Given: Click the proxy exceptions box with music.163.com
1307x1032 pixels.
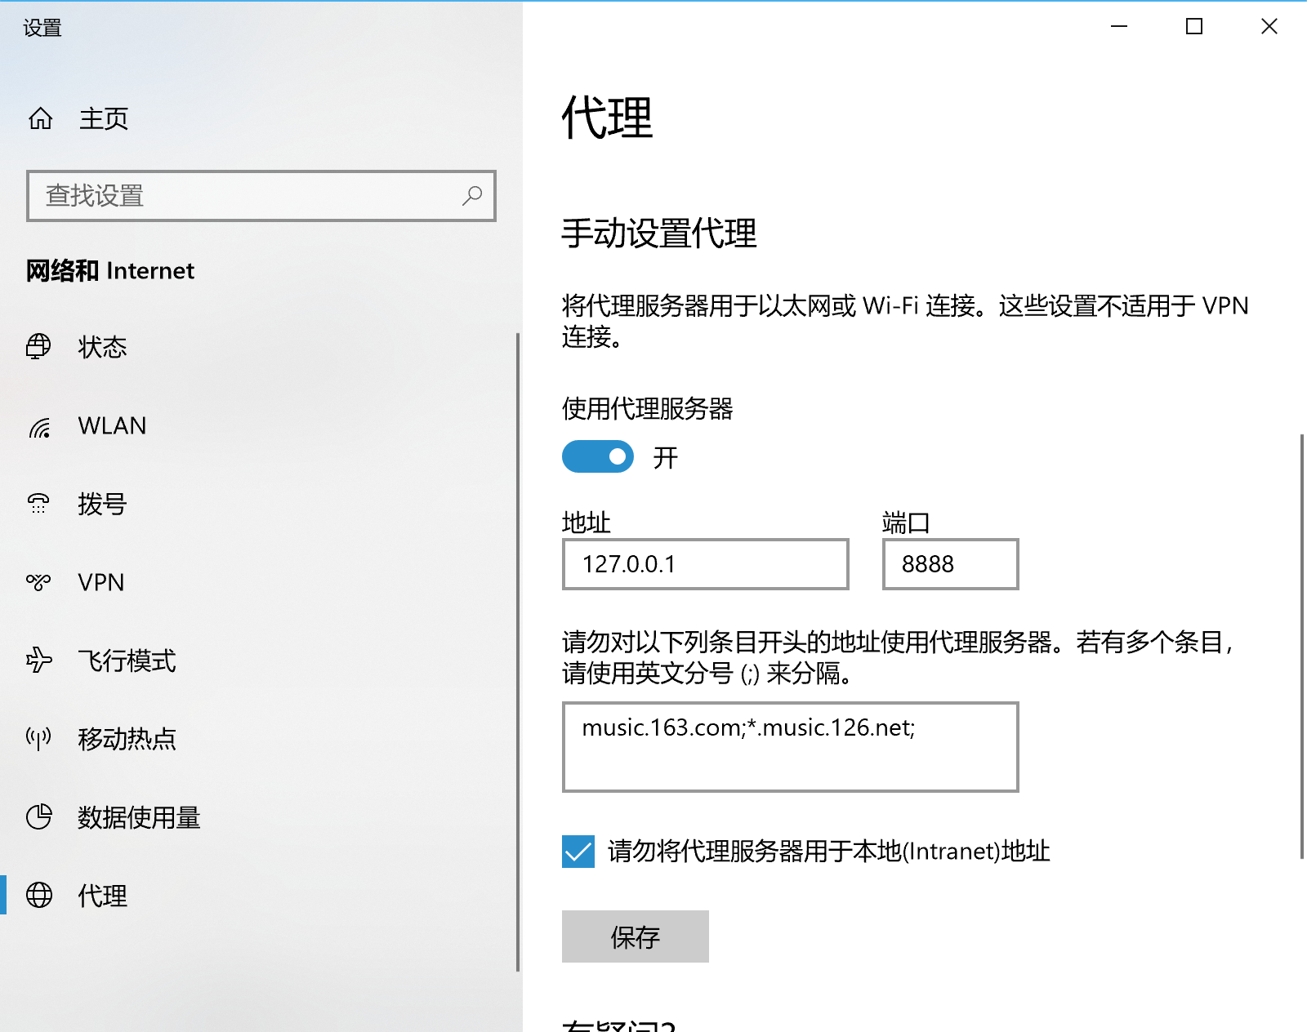Looking at the screenshot, I should coord(791,747).
